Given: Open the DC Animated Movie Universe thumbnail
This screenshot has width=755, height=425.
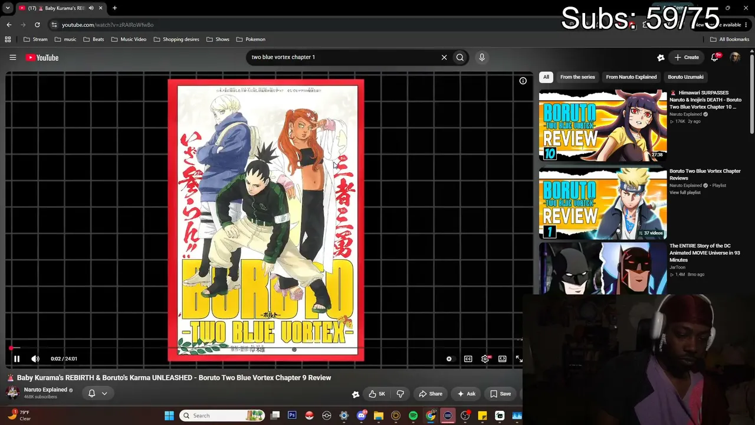Looking at the screenshot, I should click(603, 268).
